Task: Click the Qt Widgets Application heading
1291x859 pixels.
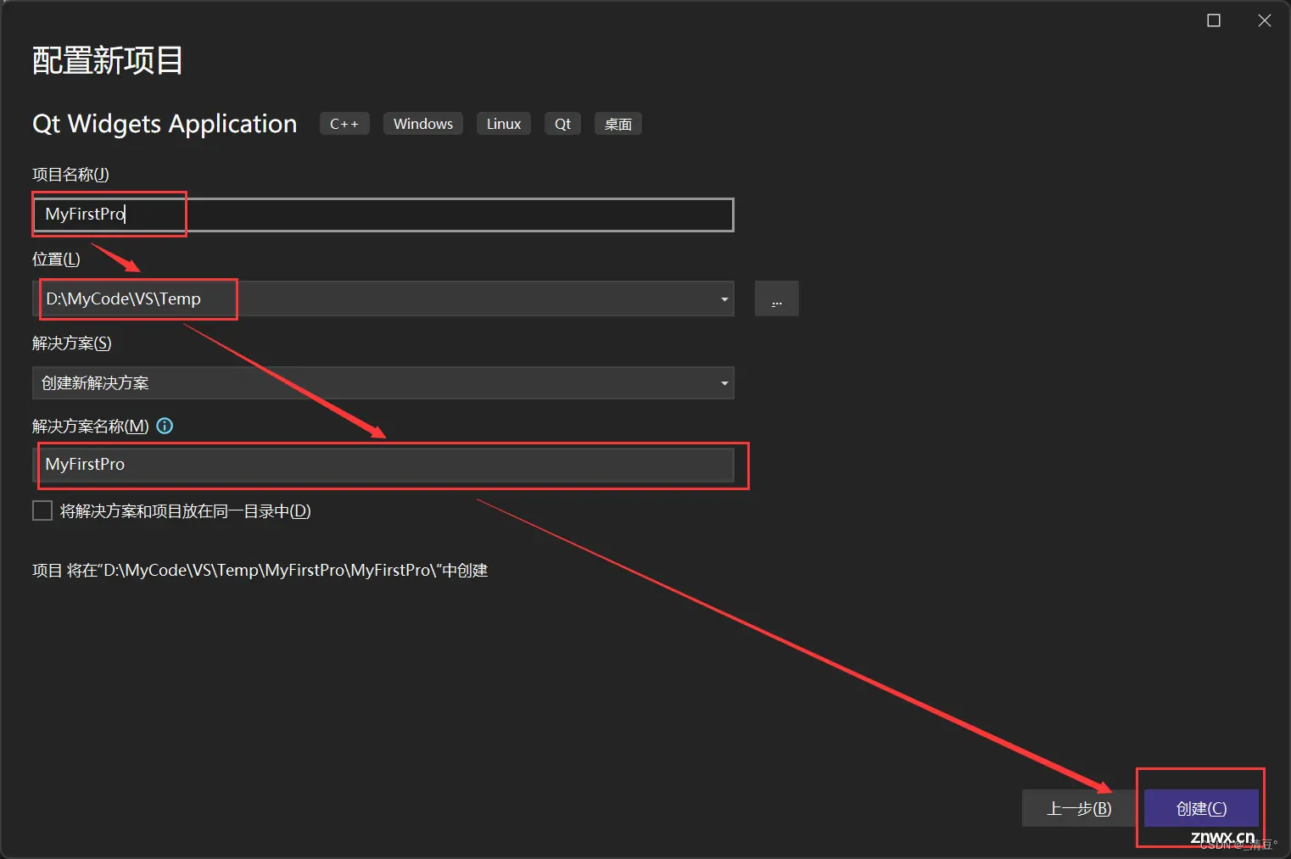Action: pyautogui.click(x=165, y=124)
